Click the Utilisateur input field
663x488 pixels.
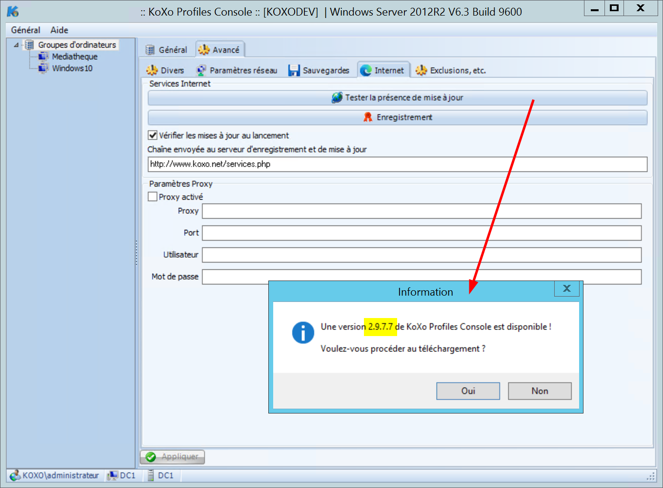coord(422,255)
